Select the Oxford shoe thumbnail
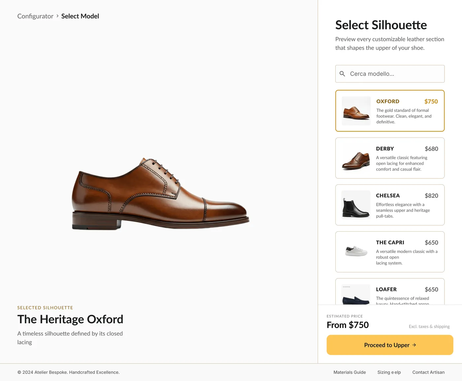This screenshot has height=381, width=462. point(356,111)
